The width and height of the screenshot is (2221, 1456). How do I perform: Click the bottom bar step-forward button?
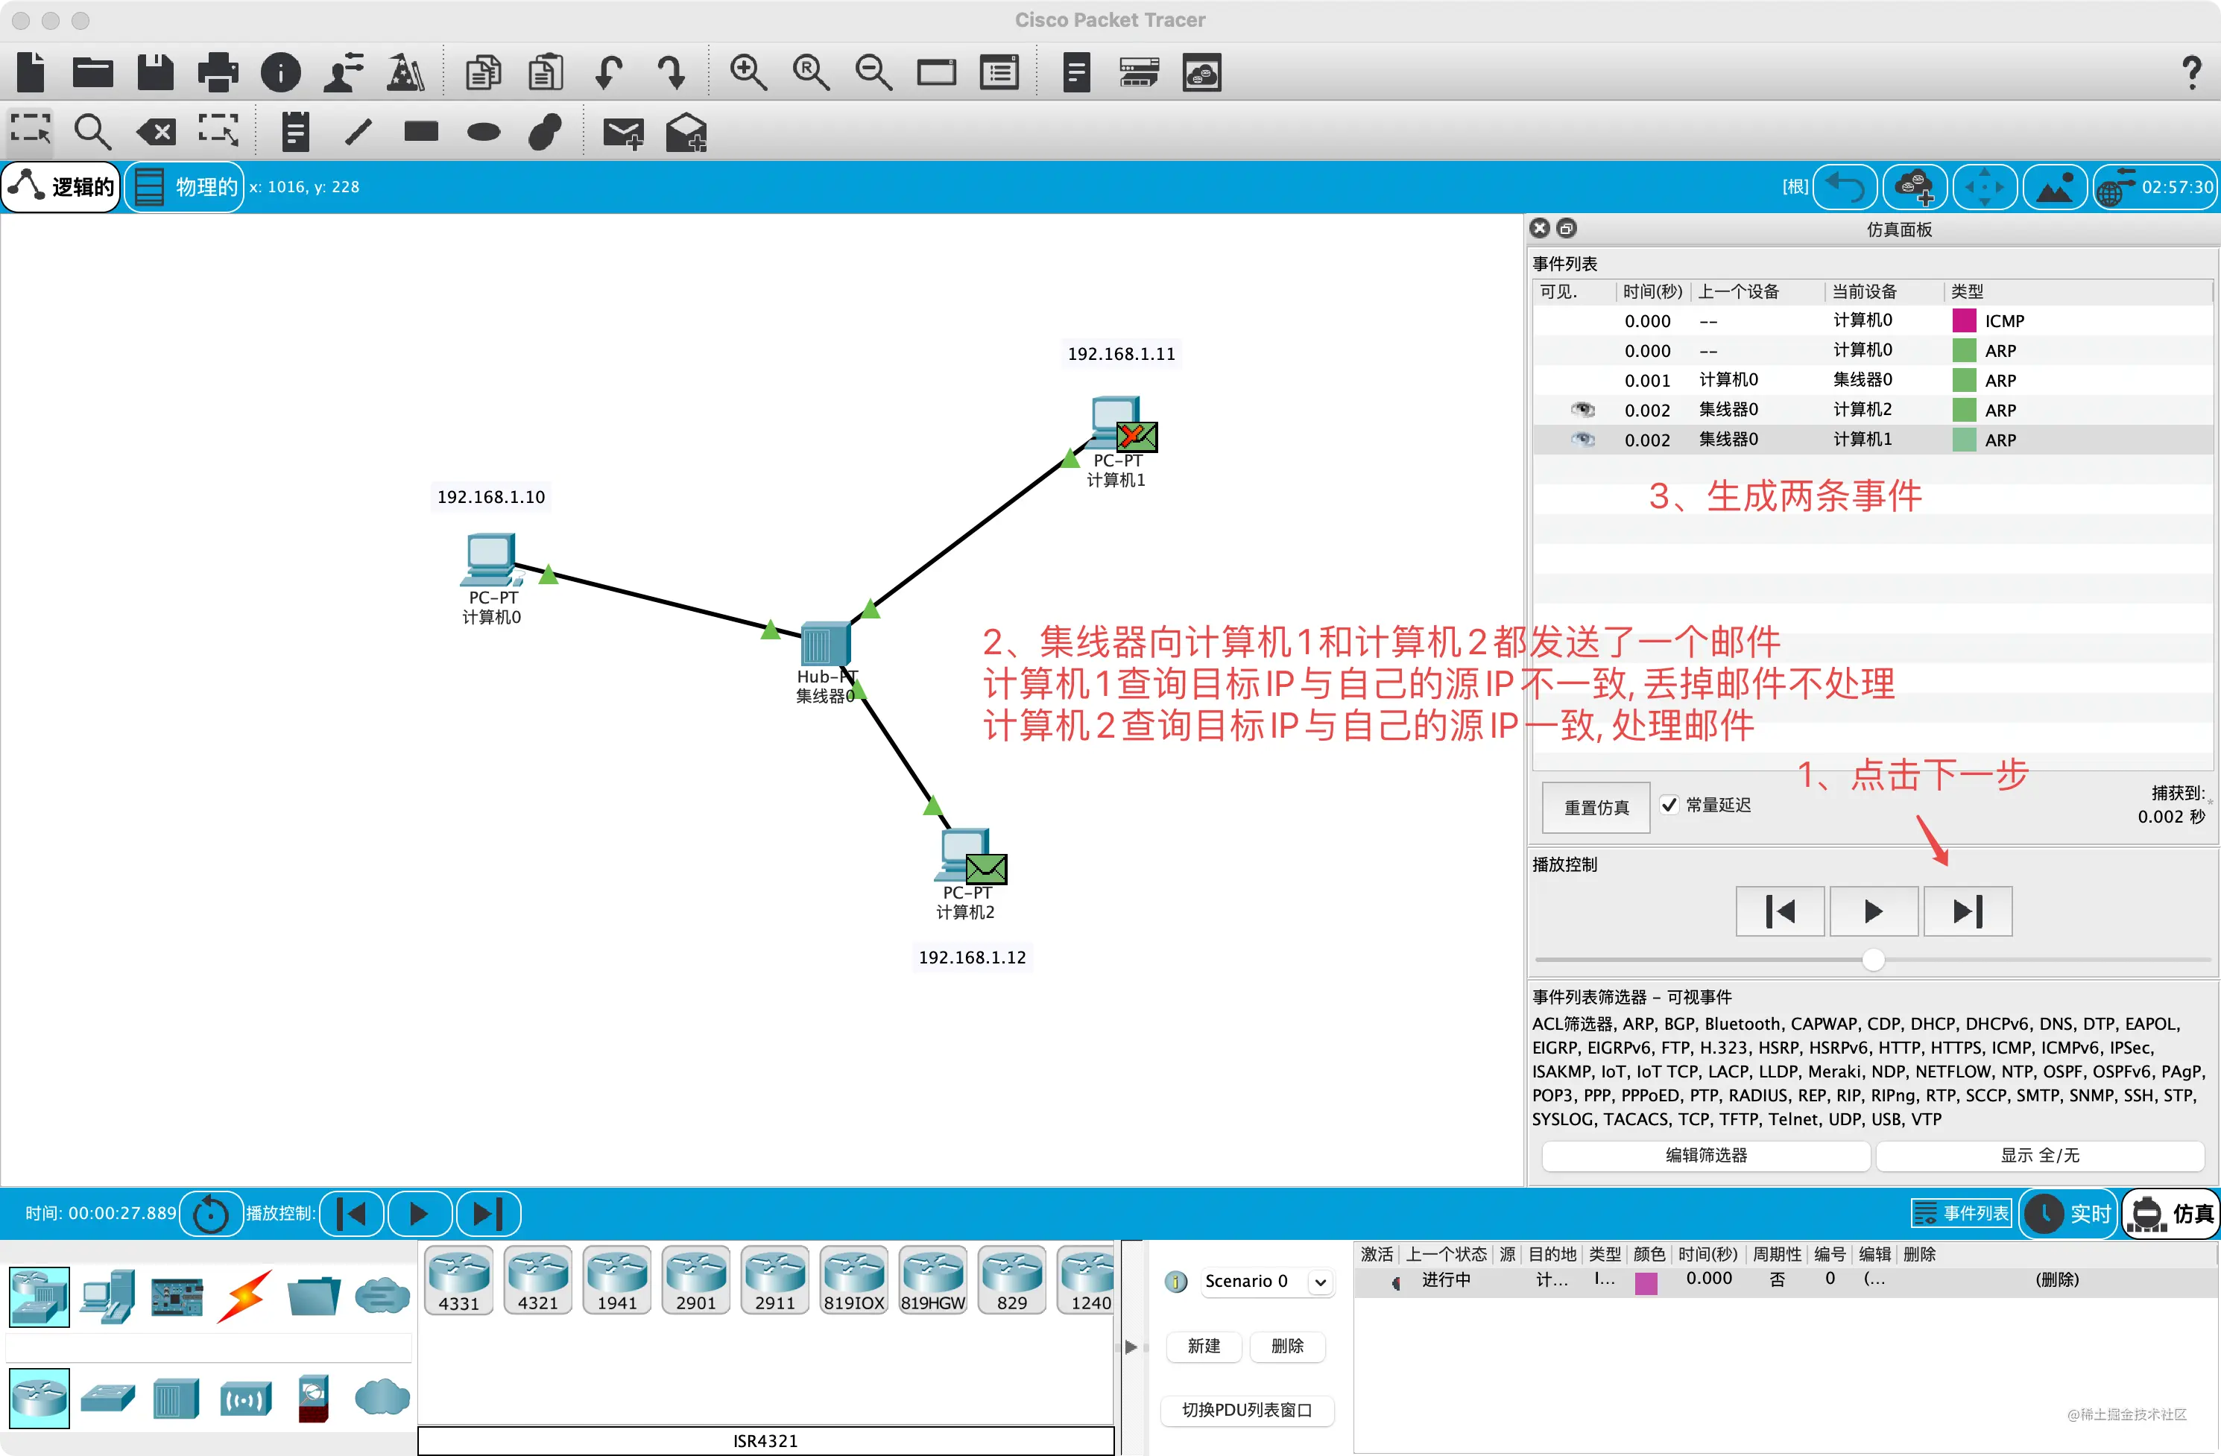(x=487, y=1214)
